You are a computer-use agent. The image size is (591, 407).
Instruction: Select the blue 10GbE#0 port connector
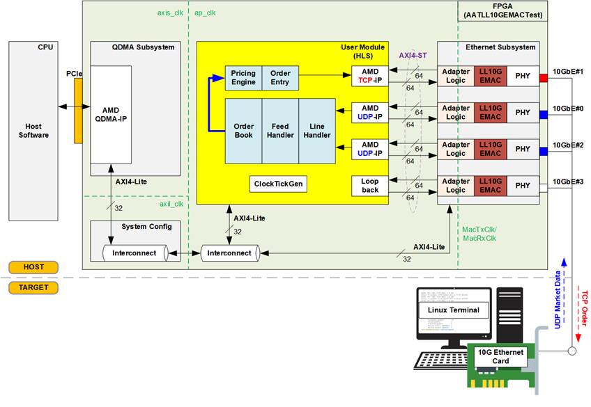pyautogui.click(x=544, y=115)
